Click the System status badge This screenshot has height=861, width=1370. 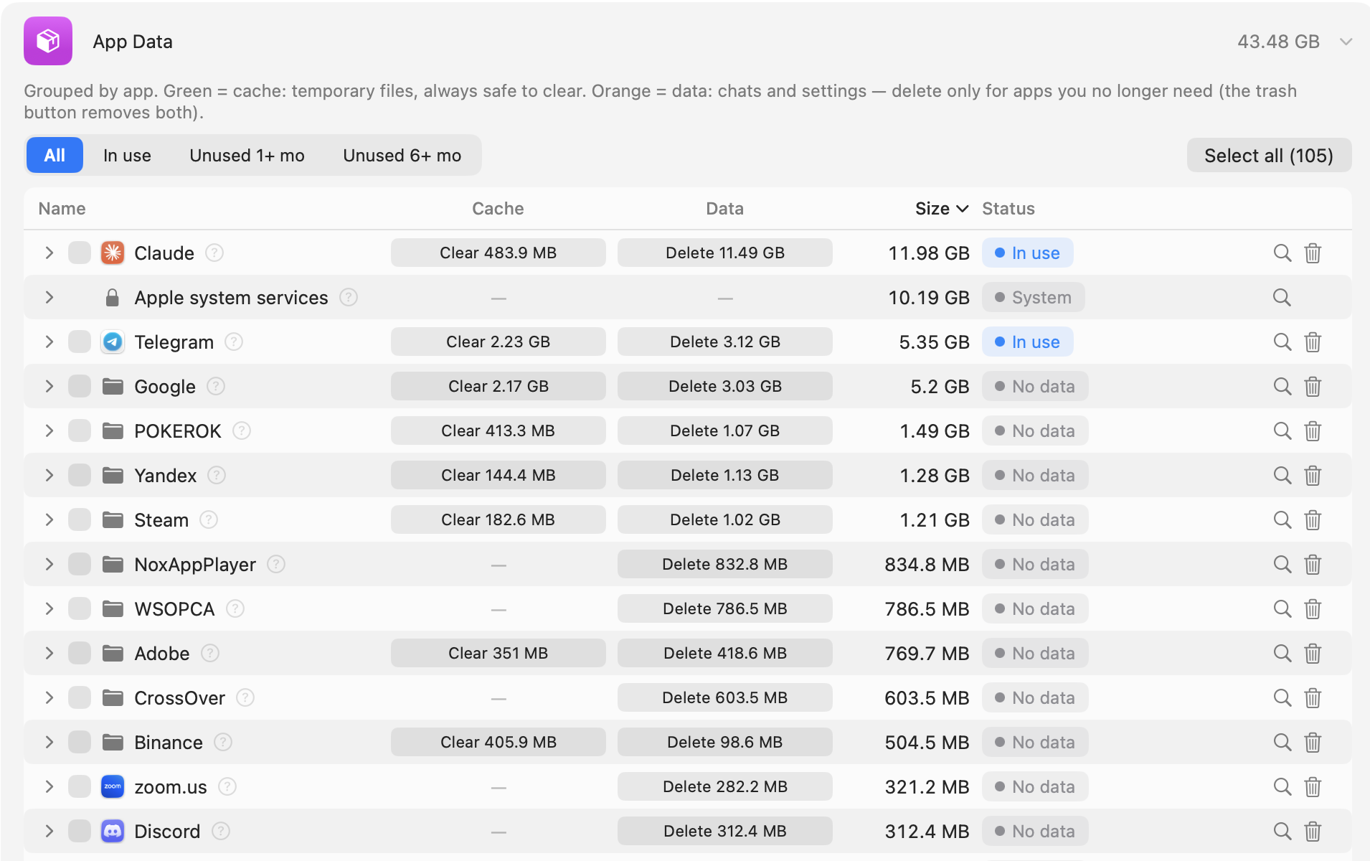pos(1033,297)
